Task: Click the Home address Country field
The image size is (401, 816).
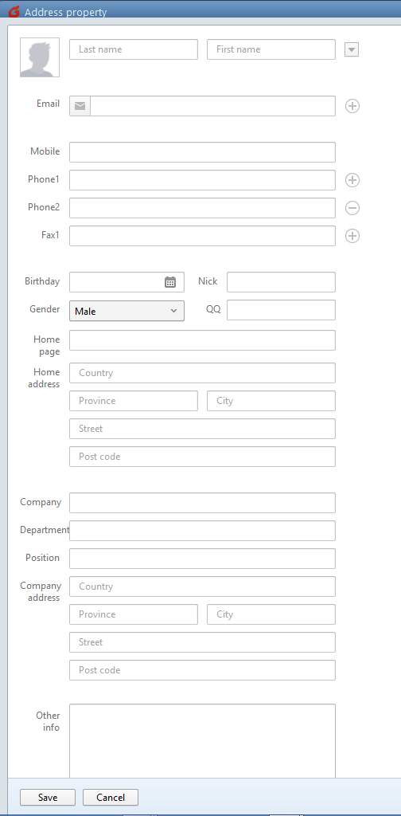Action: (203, 373)
